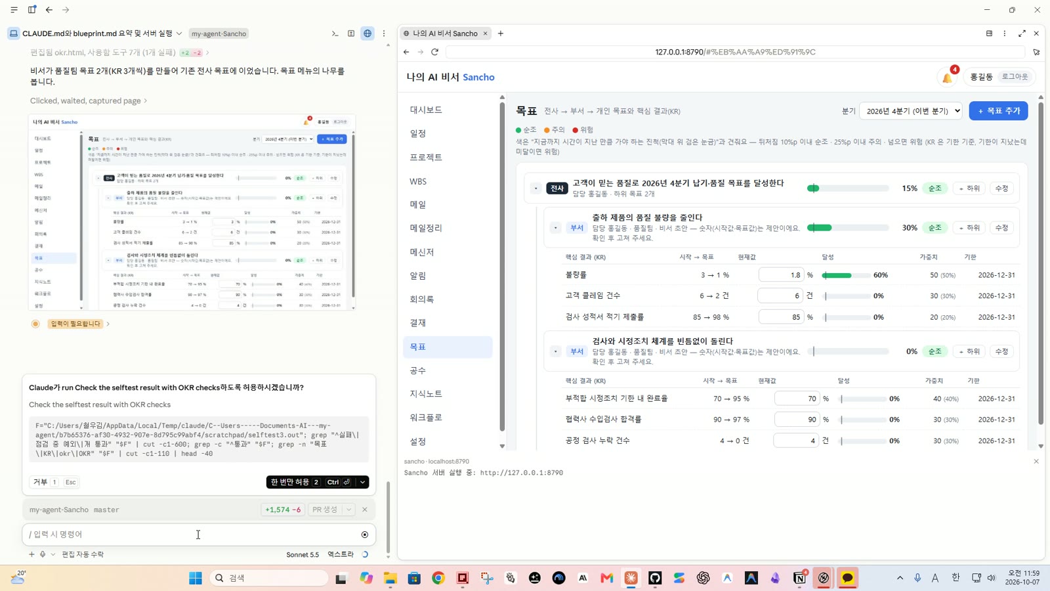Open the hamburger menu in Claude app
This screenshot has width=1050, height=591.
[x=14, y=10]
